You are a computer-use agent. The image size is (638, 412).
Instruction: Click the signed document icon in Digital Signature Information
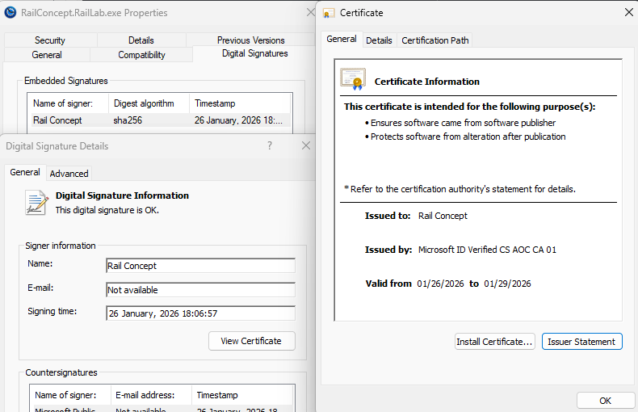click(x=36, y=202)
